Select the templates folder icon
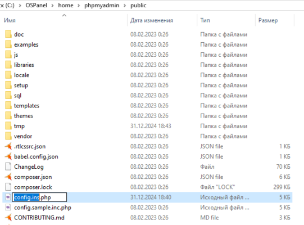The image size is (304, 225). [8, 106]
